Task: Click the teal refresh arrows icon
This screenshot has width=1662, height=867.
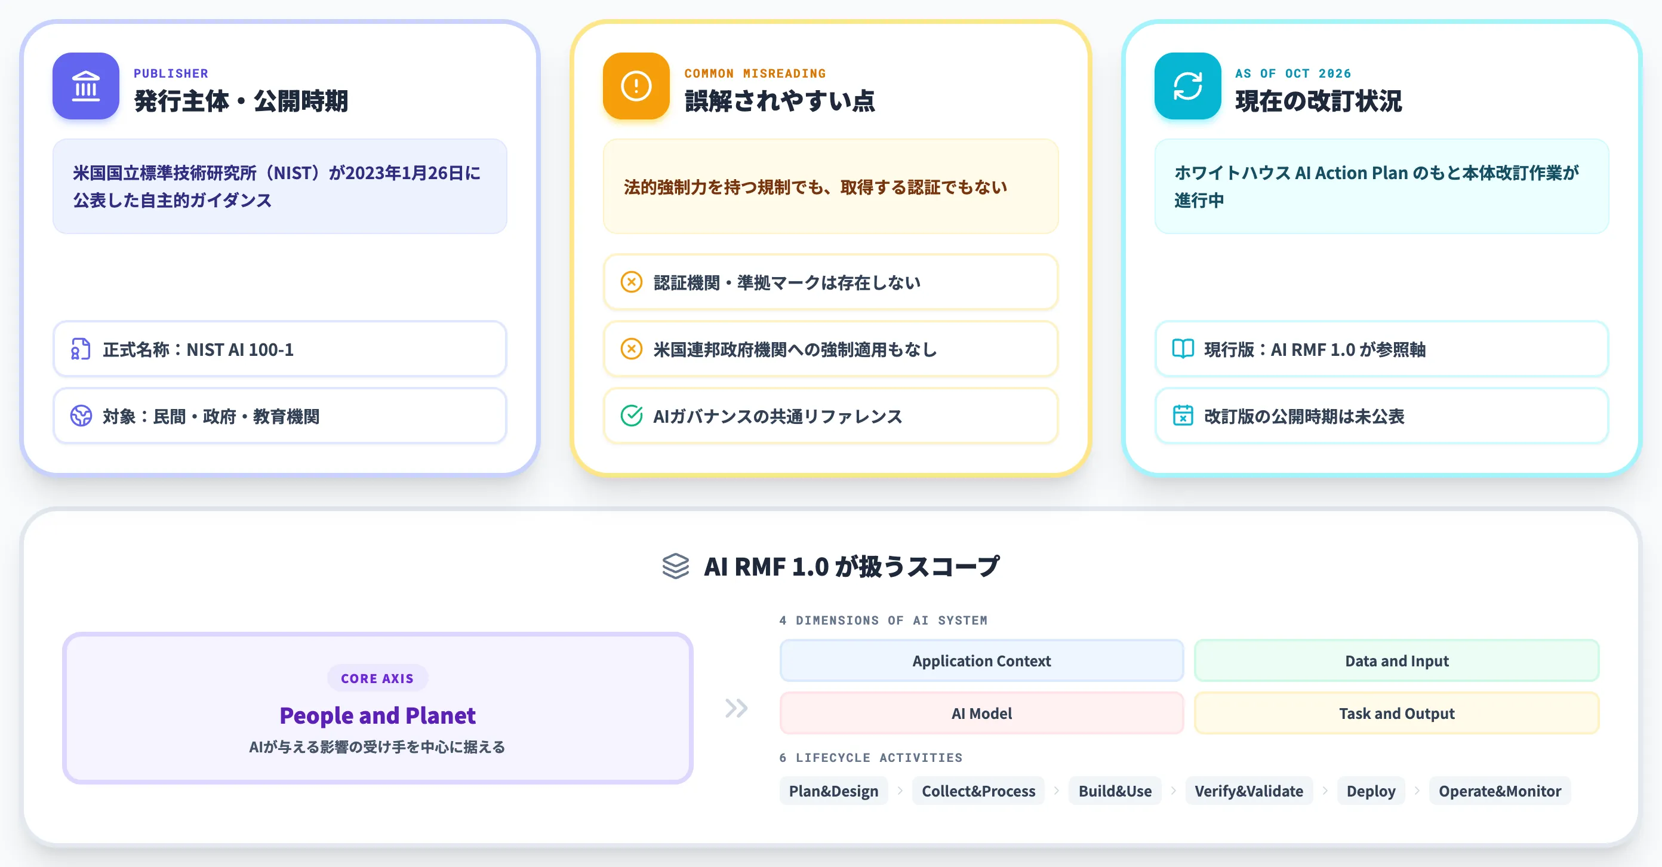Action: click(1187, 86)
